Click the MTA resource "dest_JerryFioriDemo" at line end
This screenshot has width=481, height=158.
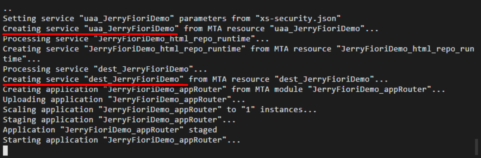325,79
